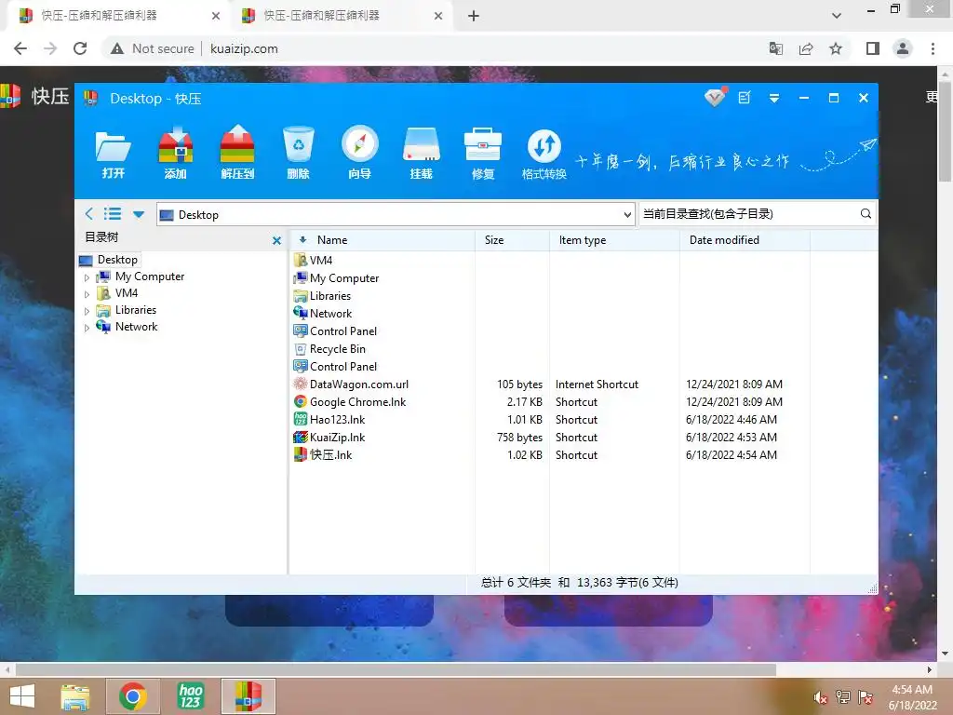The width and height of the screenshot is (953, 715).
Task: Select 快压.lnk file
Action: [323, 454]
